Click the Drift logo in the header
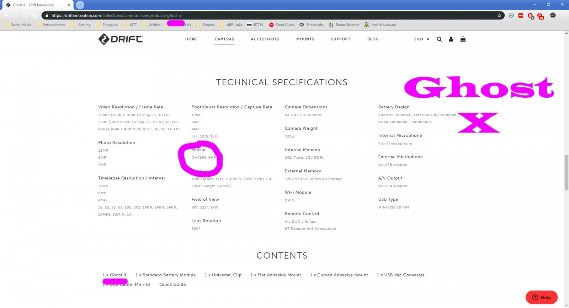The width and height of the screenshot is (569, 308). coord(121,39)
